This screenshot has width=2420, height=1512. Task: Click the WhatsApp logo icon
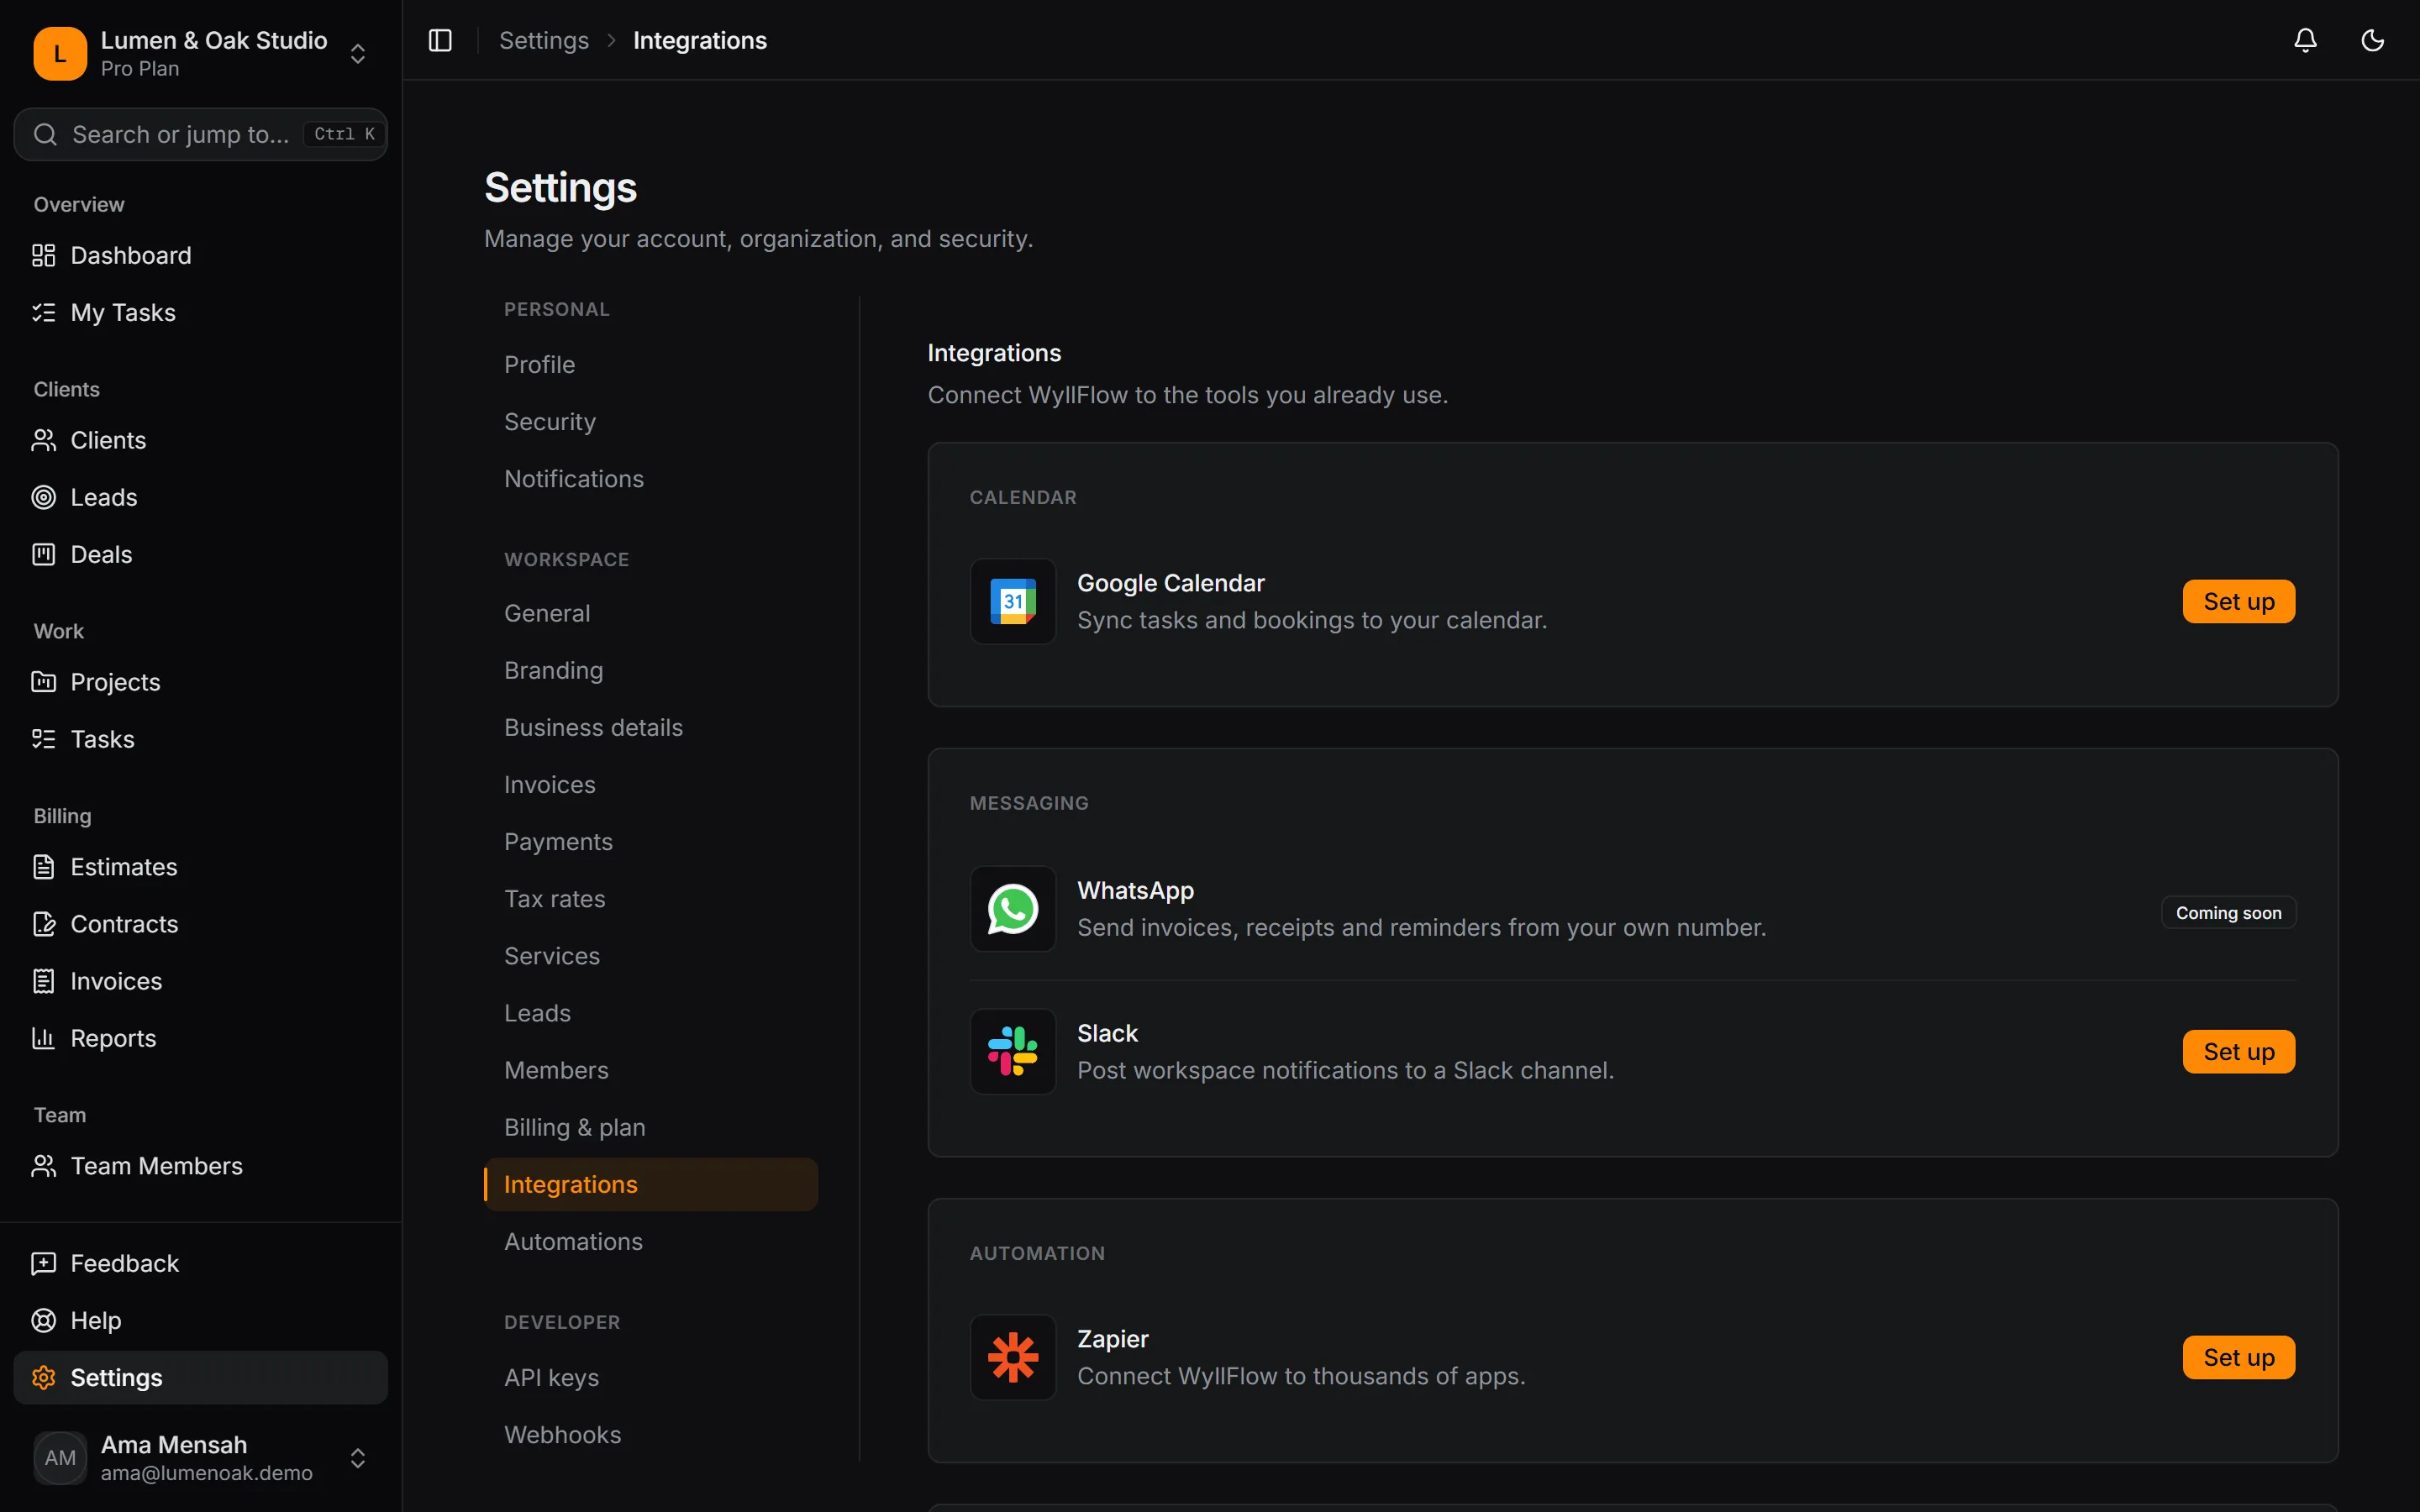click(x=1012, y=908)
